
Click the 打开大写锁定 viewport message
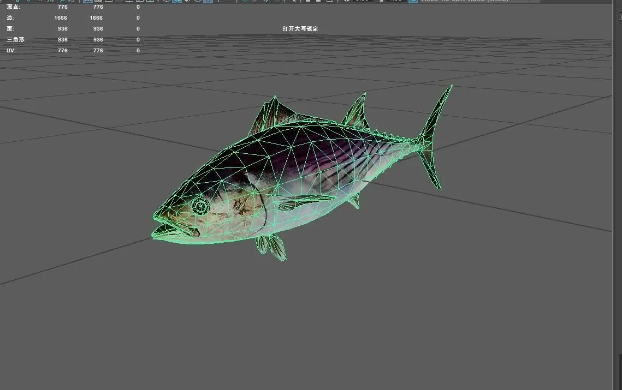tap(300, 28)
